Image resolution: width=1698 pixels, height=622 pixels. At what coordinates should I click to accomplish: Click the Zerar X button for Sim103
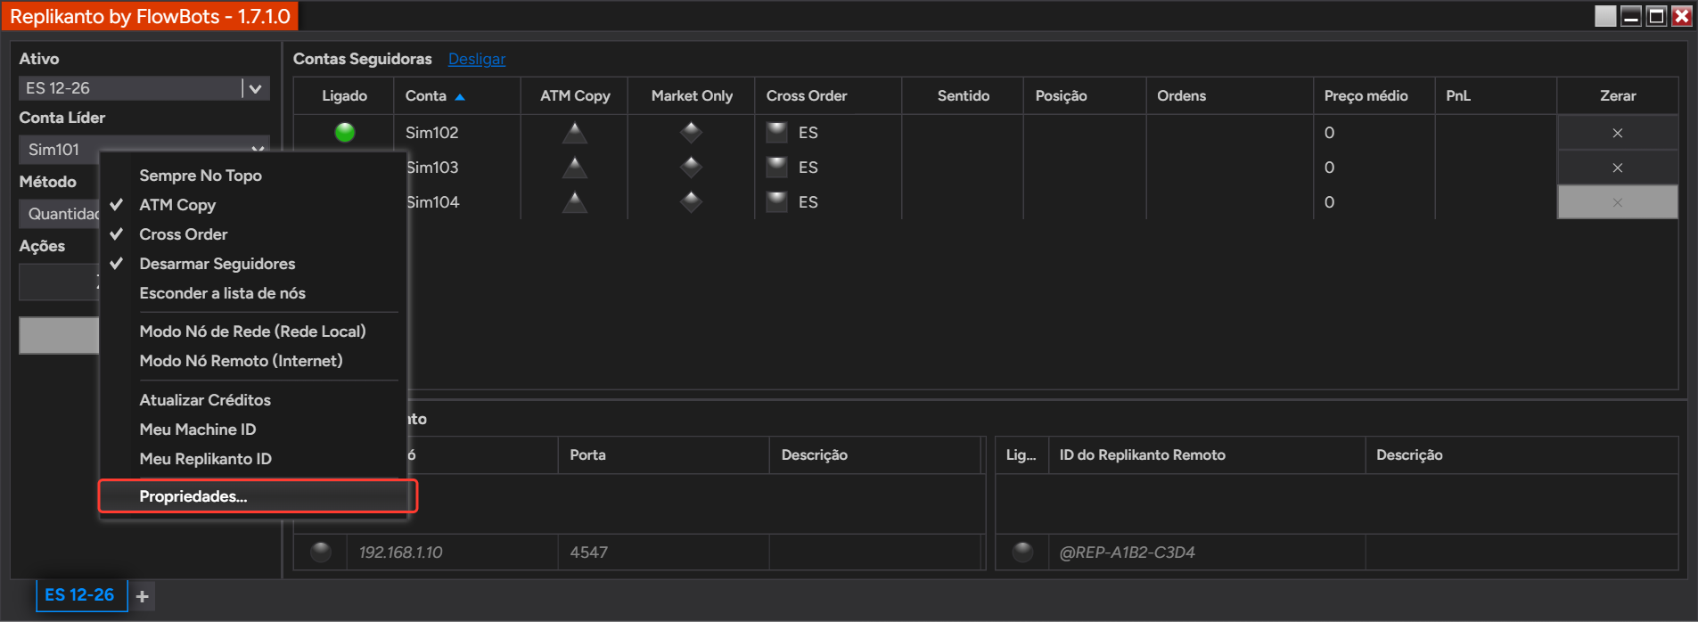(1617, 168)
